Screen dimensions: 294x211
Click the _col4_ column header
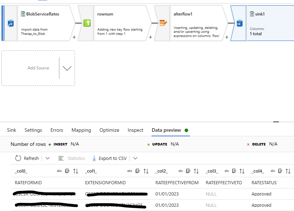[258, 171]
